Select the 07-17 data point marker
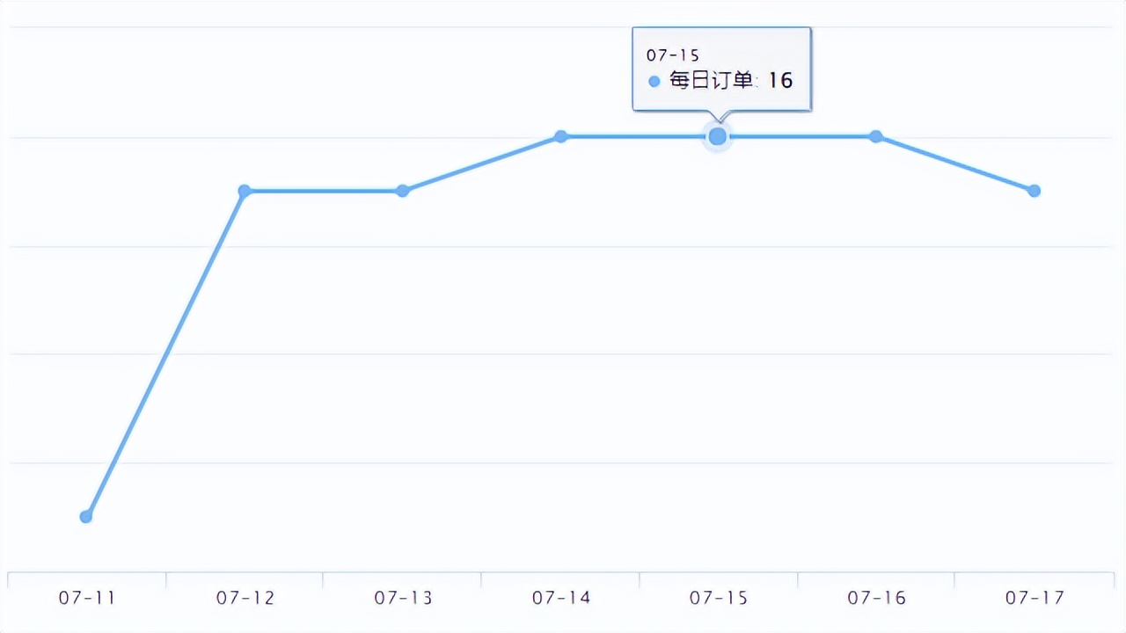 point(1034,190)
